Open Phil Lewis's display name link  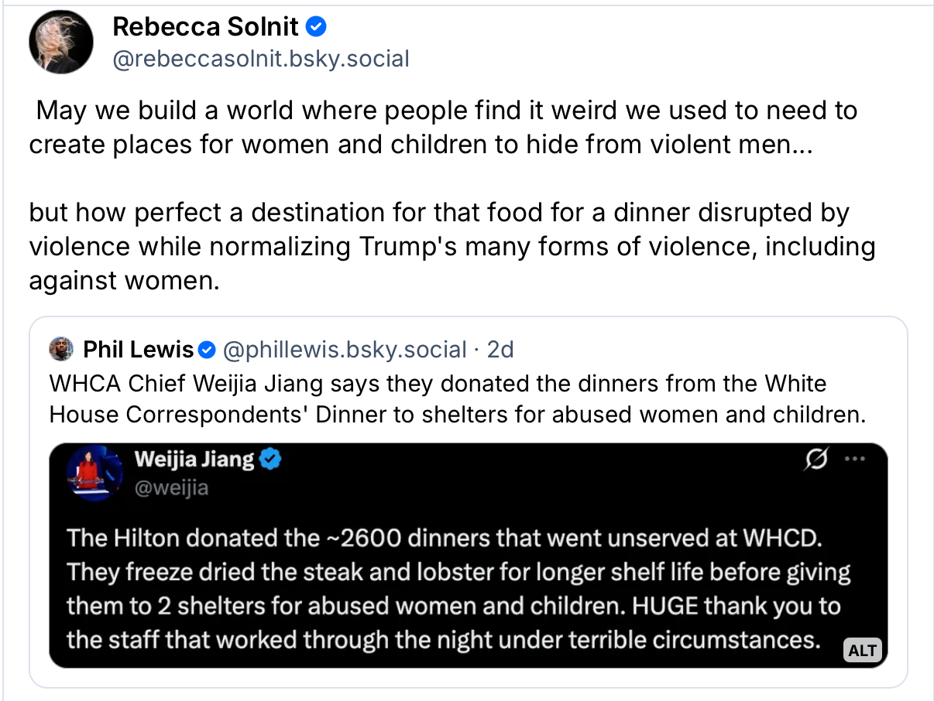(138, 350)
